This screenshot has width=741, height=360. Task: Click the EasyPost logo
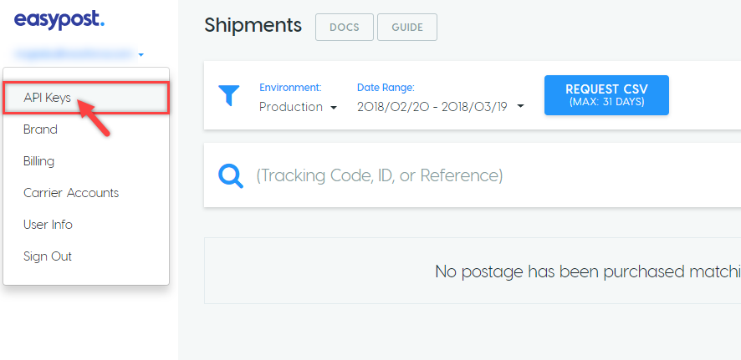pos(59,20)
